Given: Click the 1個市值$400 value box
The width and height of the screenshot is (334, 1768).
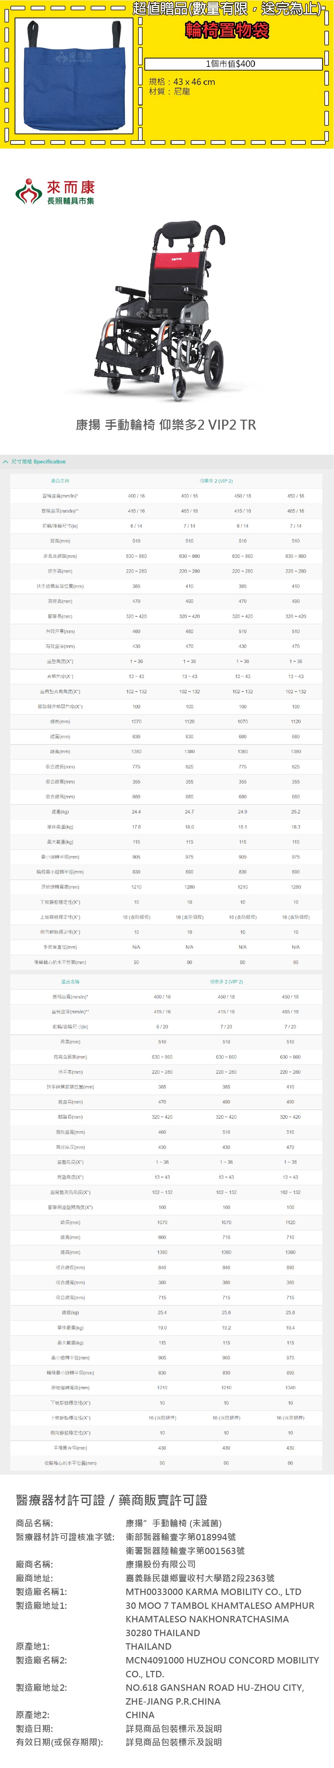Looking at the screenshot, I should [233, 64].
